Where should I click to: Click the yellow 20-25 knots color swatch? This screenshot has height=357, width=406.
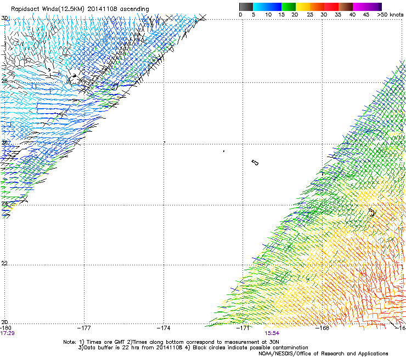click(303, 7)
